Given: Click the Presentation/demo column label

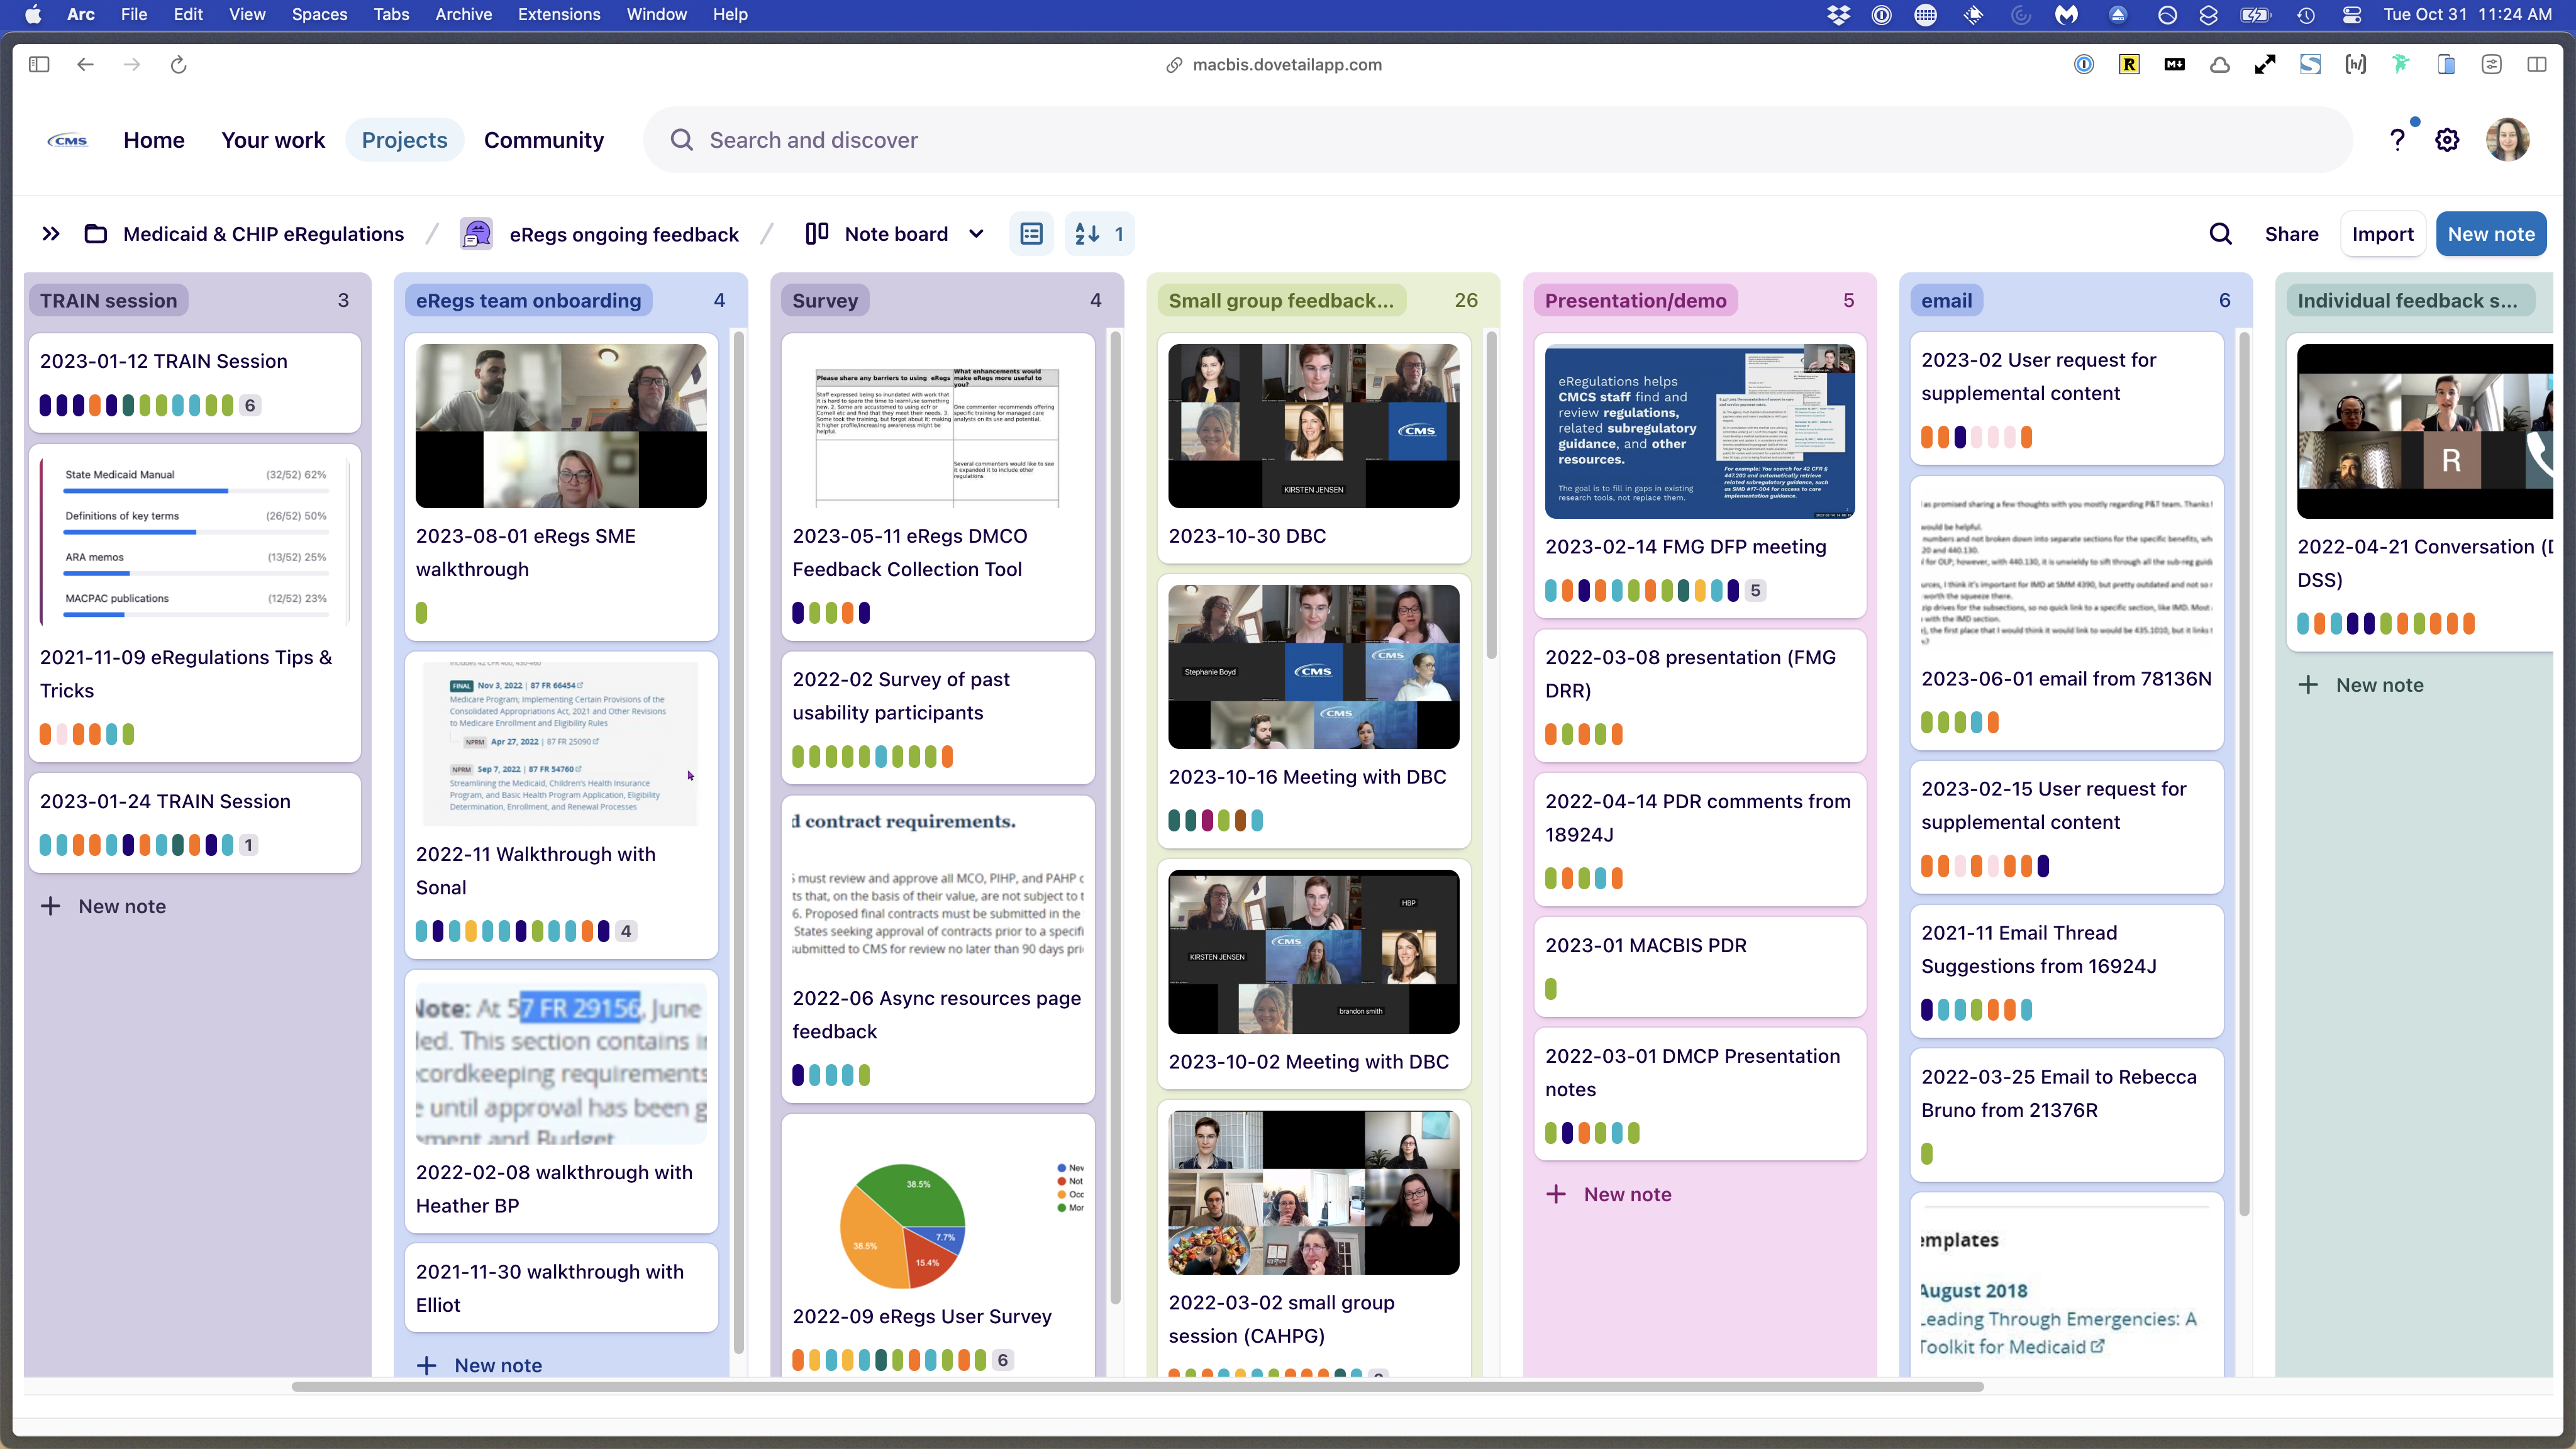Looking at the screenshot, I should (x=1635, y=300).
